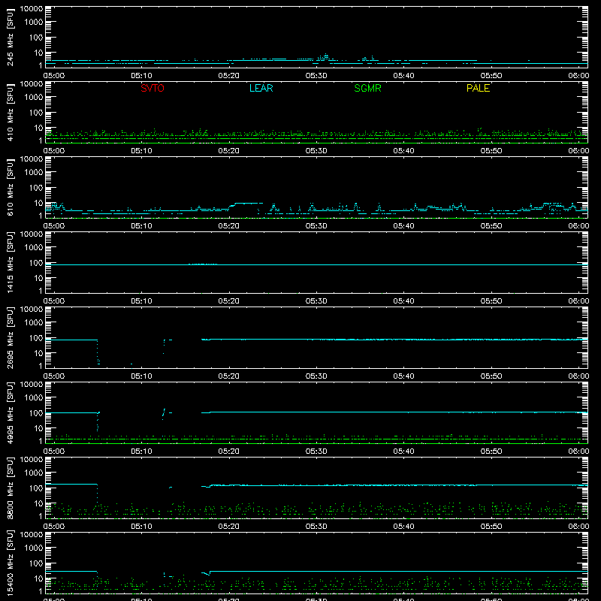Click the 06:00 time label under 4995 MHz plot
601x601 pixels.
578,452
